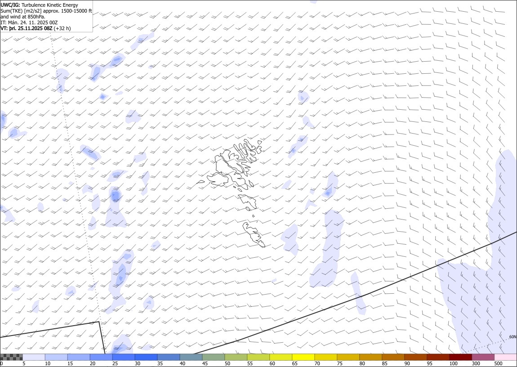This screenshot has height=367, width=517.
Task: Select the legend swatch between 5 and 10
Action: tap(34, 357)
